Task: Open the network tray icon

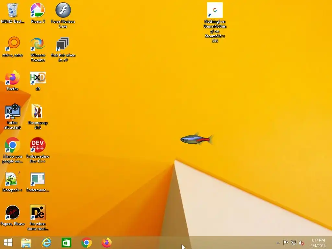Action: (293, 243)
